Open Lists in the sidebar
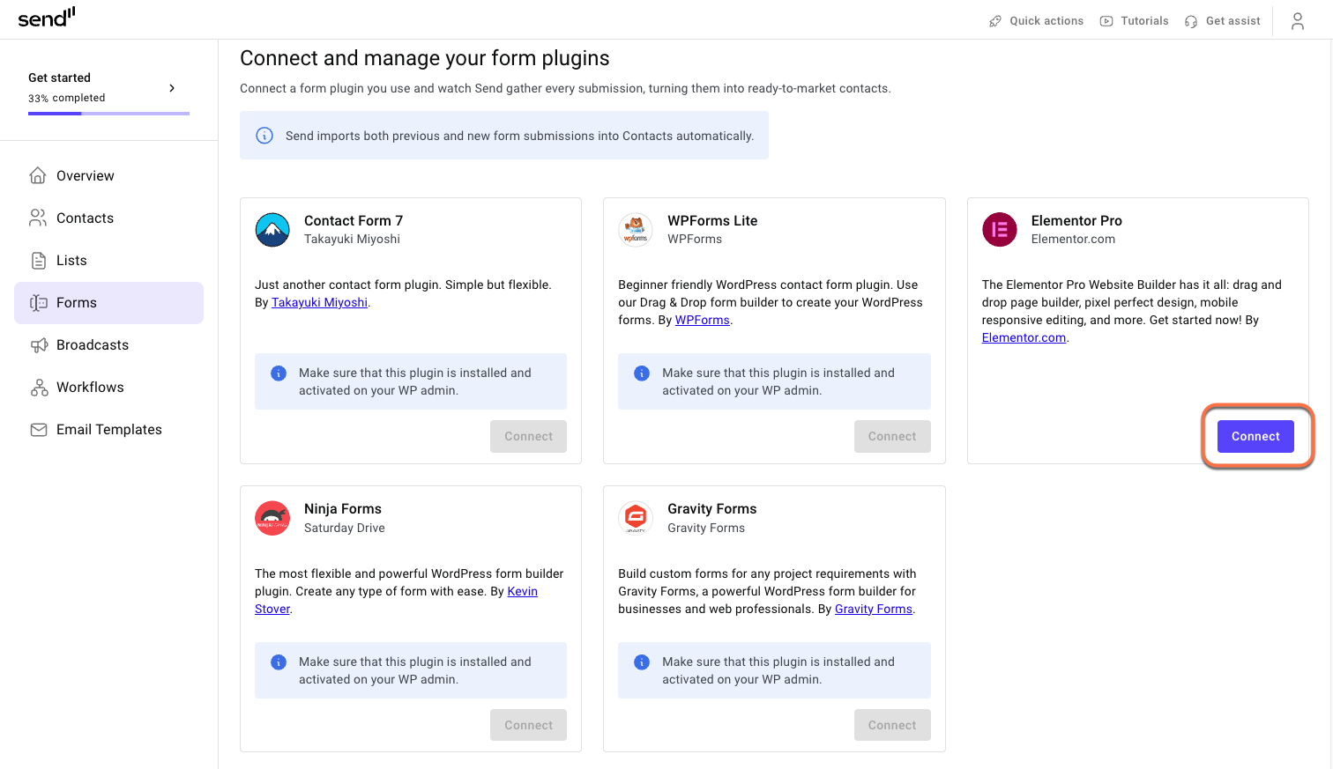1333x769 pixels. (x=108, y=260)
